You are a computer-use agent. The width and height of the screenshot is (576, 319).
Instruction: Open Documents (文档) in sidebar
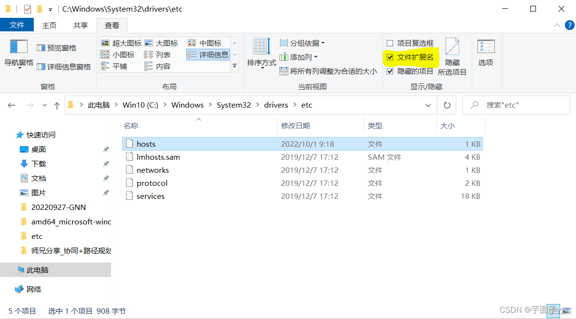click(33, 179)
